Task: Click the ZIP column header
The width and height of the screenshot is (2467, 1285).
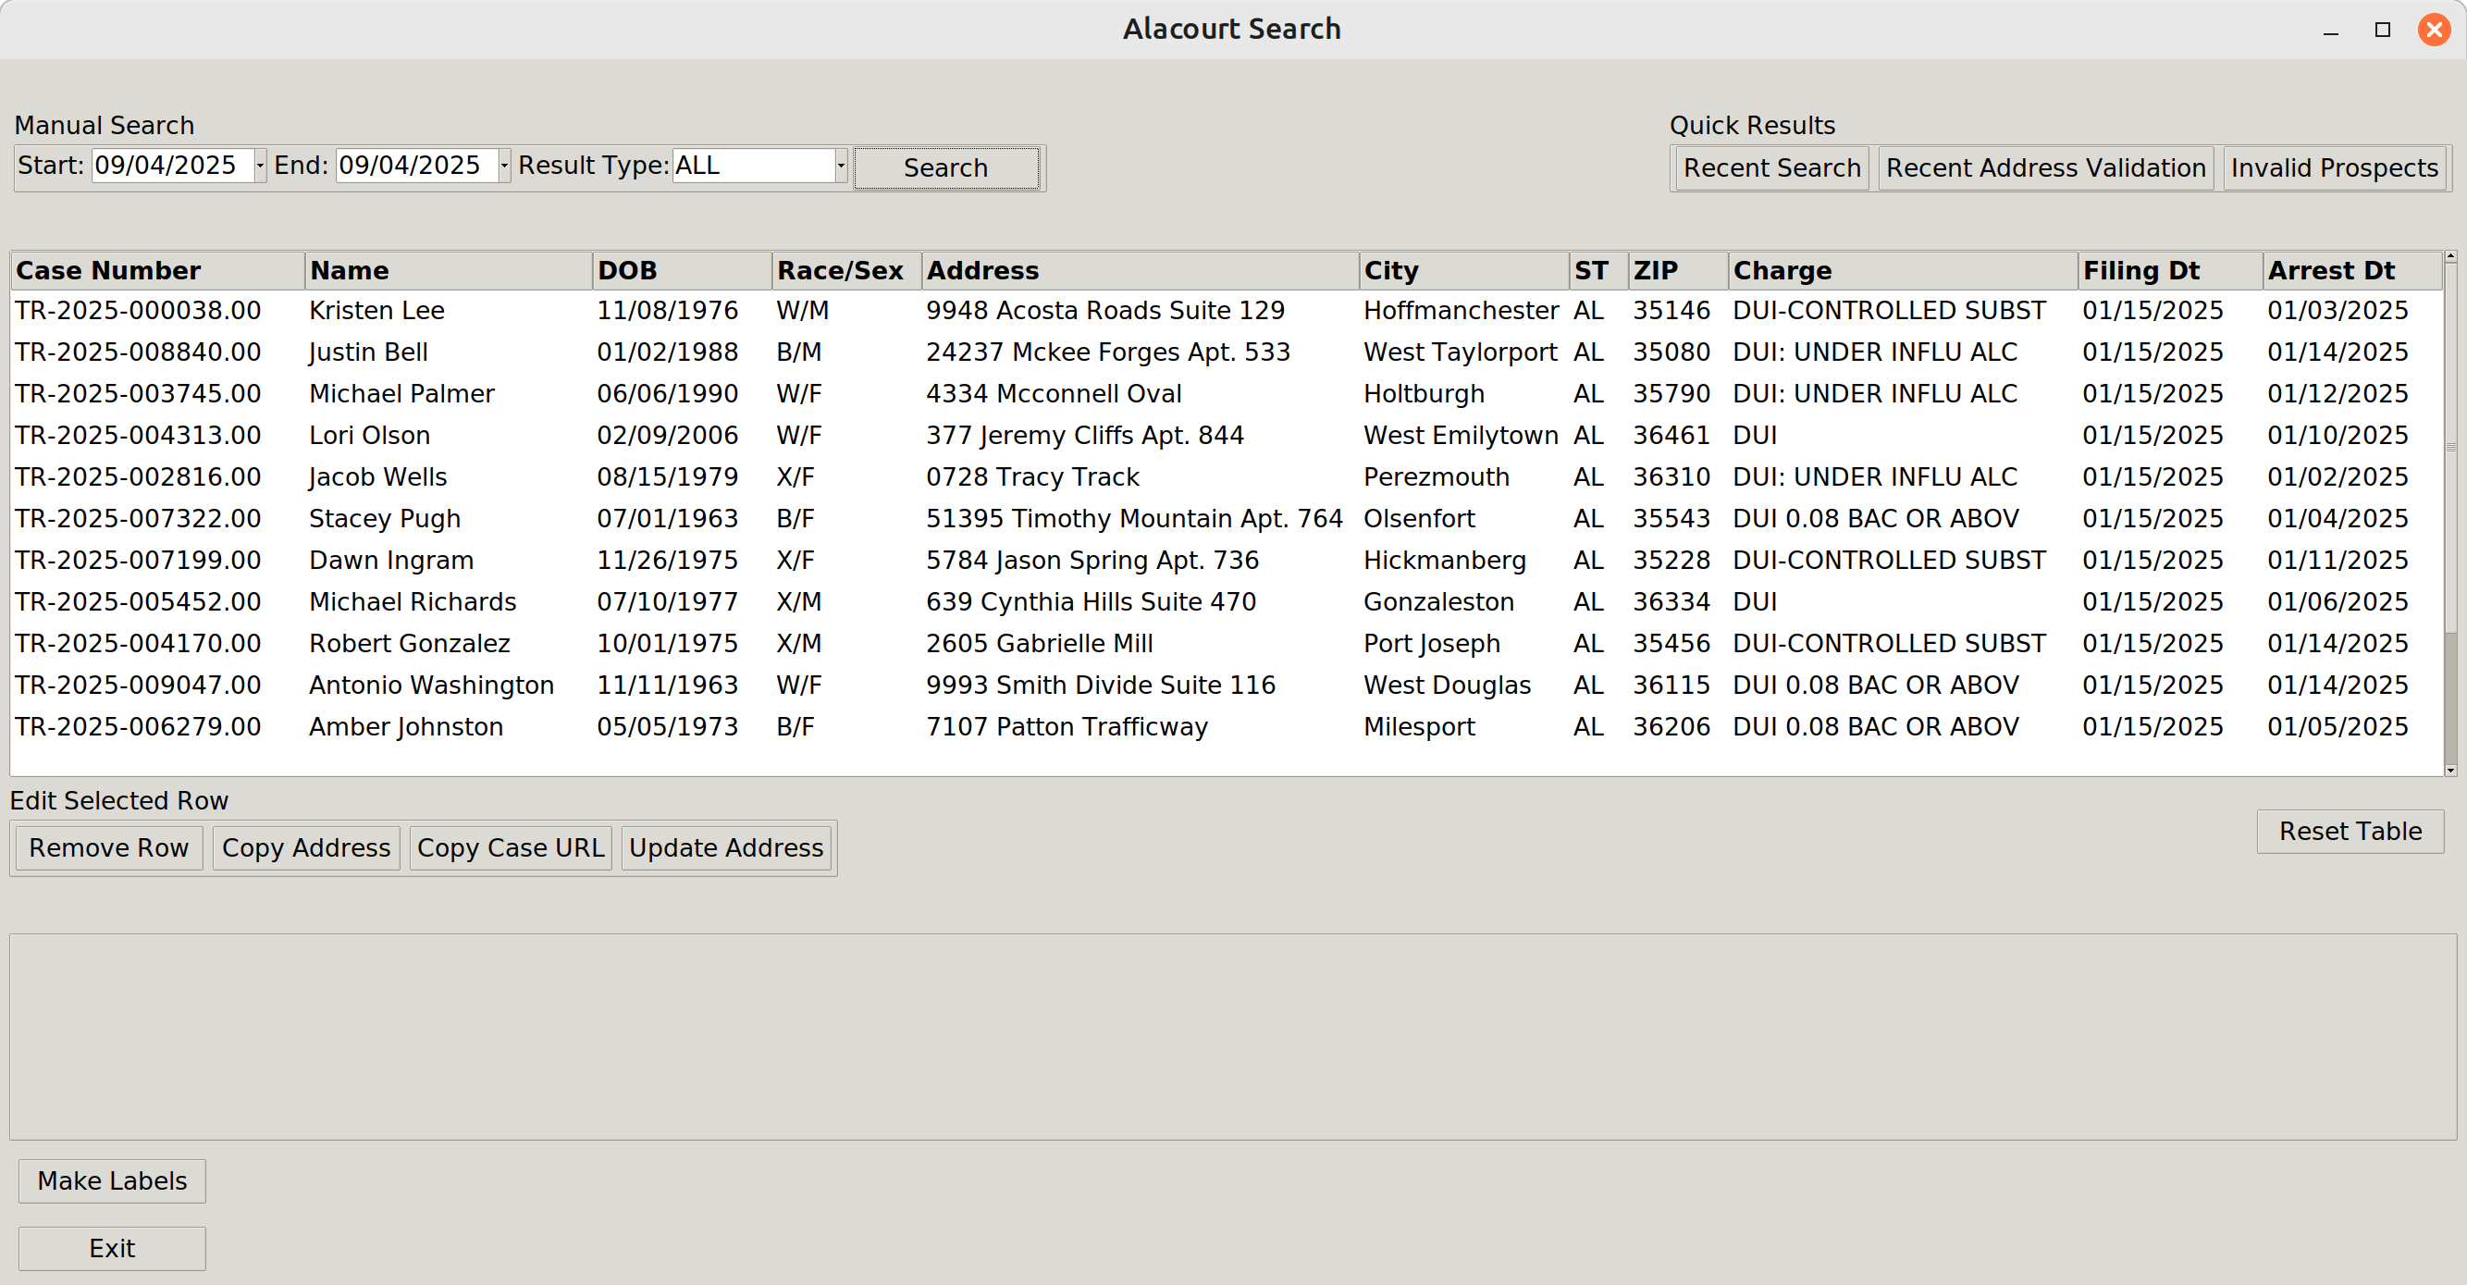Action: coord(1678,271)
